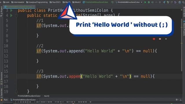The image size is (185, 104).
Task: Click "Hello World" string on line 11
Action: coord(100,51)
